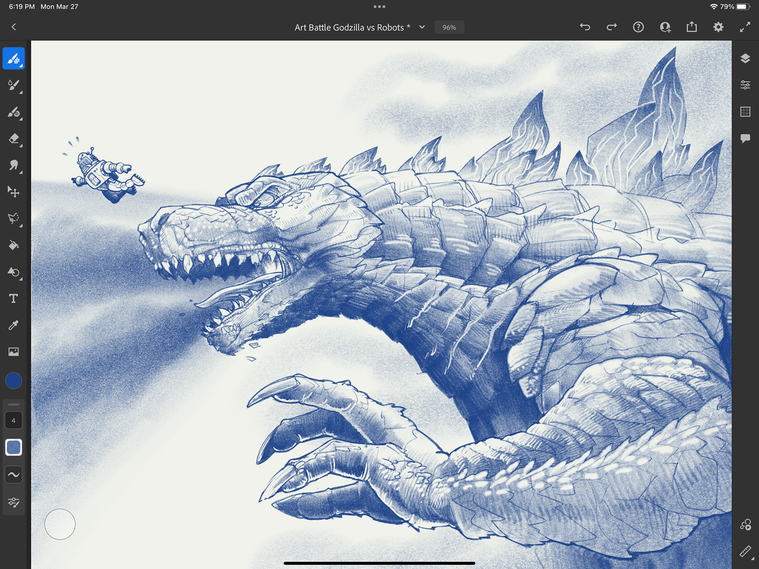
Task: Select the Lasso selection tool
Action: (x=13, y=218)
